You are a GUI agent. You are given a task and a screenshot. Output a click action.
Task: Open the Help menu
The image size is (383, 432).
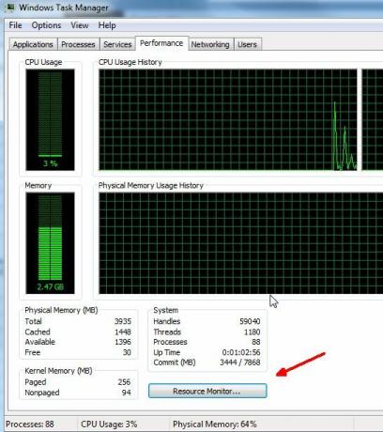pyautogui.click(x=107, y=25)
